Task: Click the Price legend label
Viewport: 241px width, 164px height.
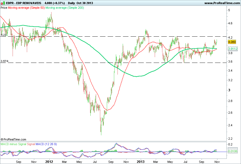Action: [x=4, y=8]
